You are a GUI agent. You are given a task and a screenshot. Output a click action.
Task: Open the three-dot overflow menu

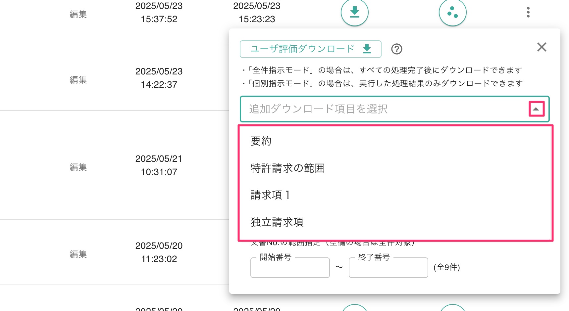[x=528, y=13]
